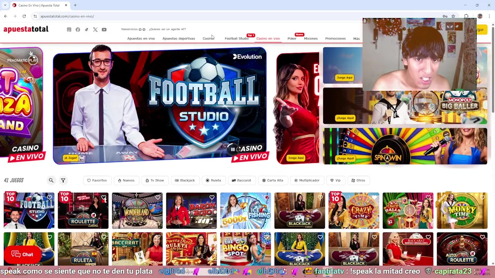The image size is (495, 278).
Task: Open the Misiones menu item
Action: point(311,39)
